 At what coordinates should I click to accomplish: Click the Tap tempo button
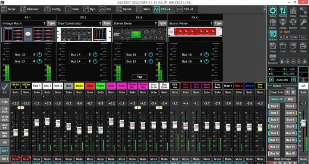click(140, 77)
